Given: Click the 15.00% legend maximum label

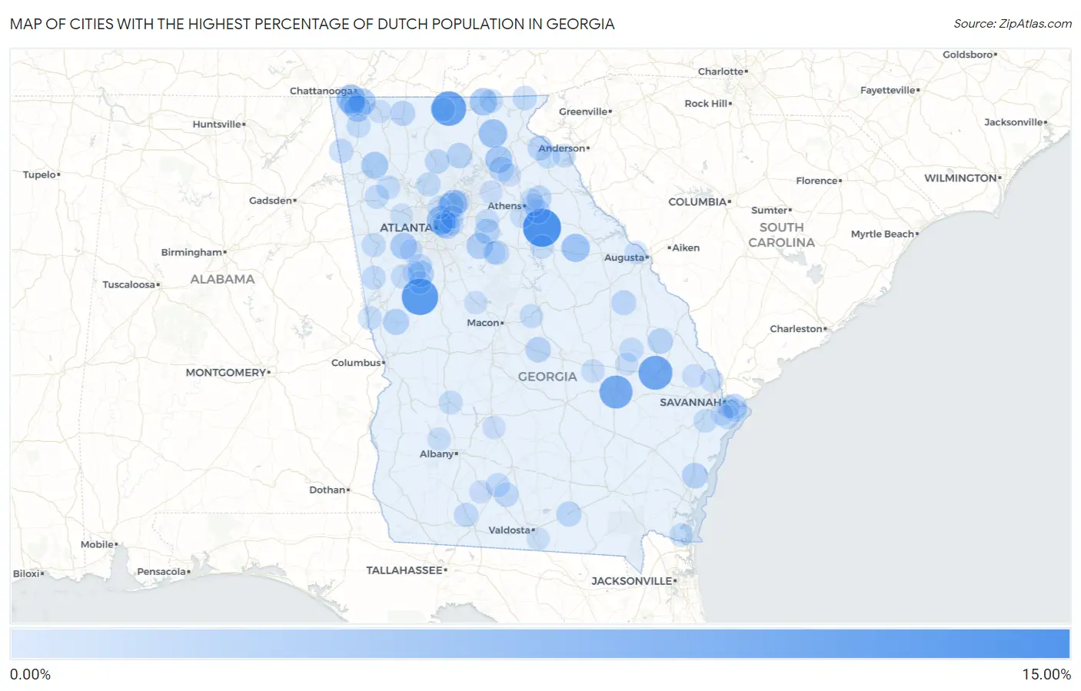Looking at the screenshot, I should [x=1046, y=675].
